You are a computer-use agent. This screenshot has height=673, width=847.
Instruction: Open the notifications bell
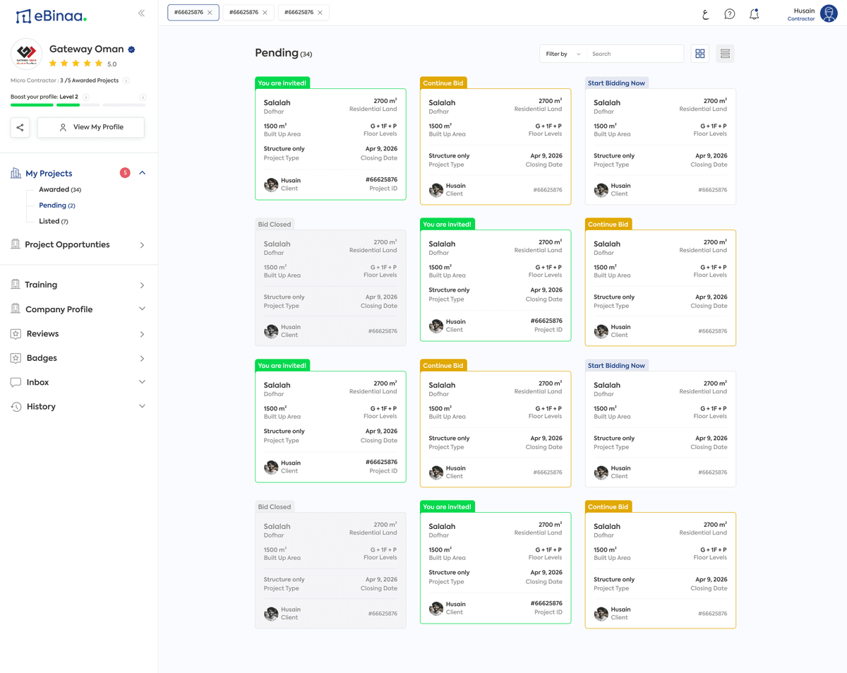point(754,14)
